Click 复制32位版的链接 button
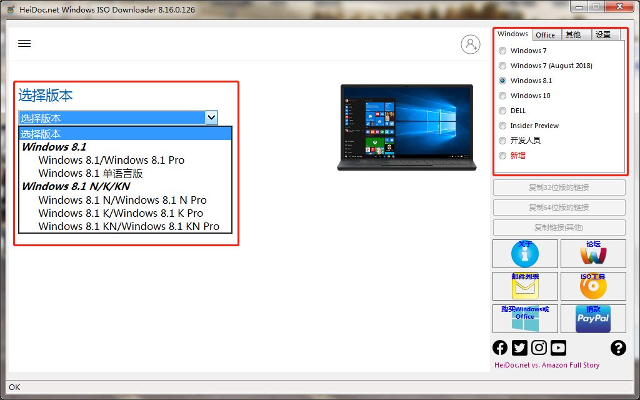Image resolution: width=640 pixels, height=400 pixels. (x=559, y=187)
